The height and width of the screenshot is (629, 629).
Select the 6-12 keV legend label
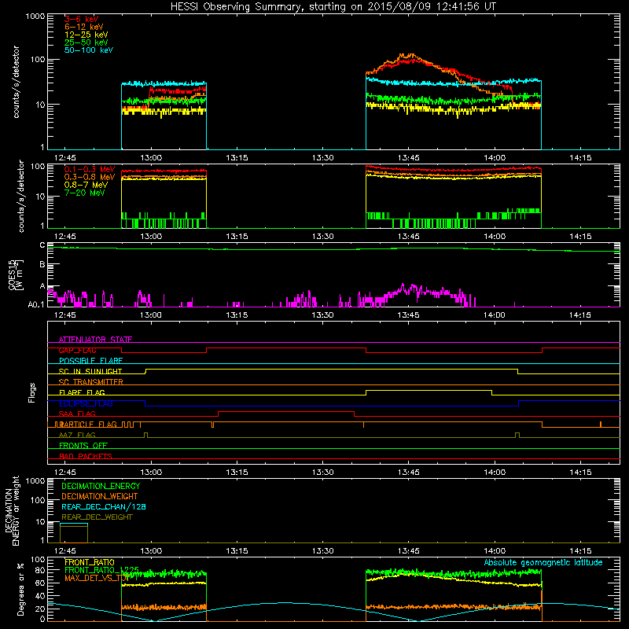click(x=84, y=27)
